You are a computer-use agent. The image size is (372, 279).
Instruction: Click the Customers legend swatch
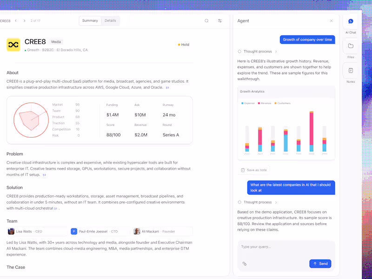275,103
